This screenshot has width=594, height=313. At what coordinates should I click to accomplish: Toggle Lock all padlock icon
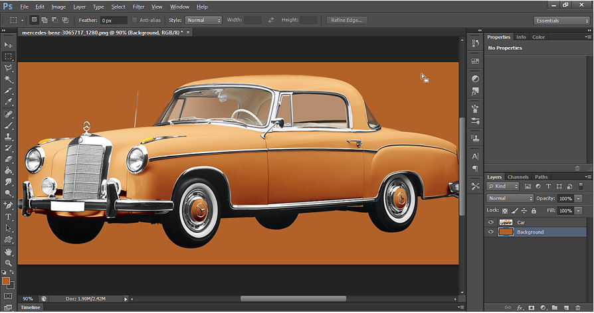[534, 211]
